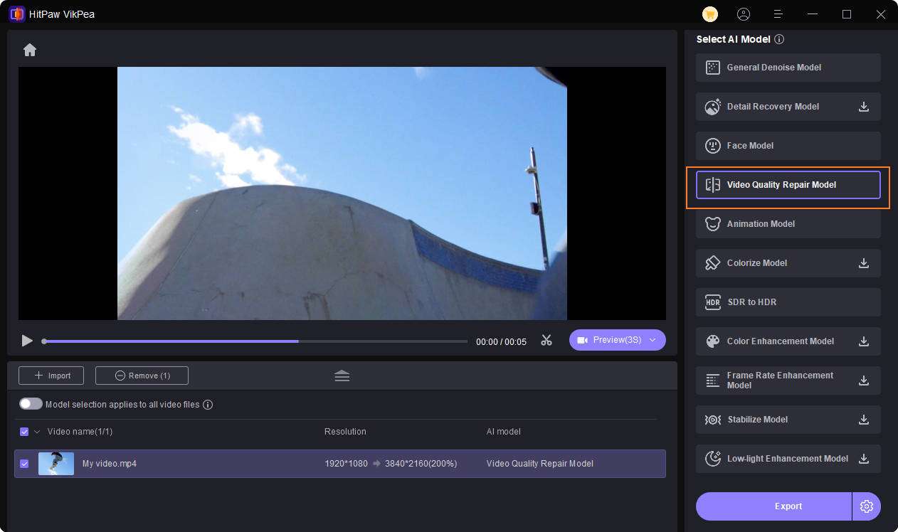Download the Colorize Model
The width and height of the screenshot is (898, 532).
point(864,263)
